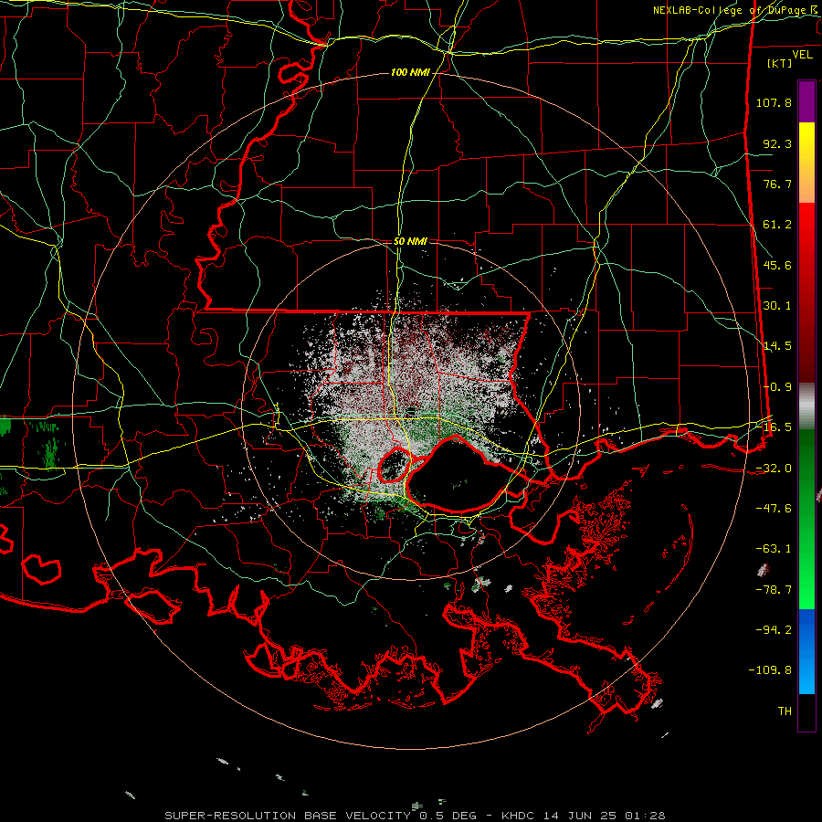The image size is (822, 822).
Task: Select the -63.1 legend value
Action: click(x=774, y=549)
